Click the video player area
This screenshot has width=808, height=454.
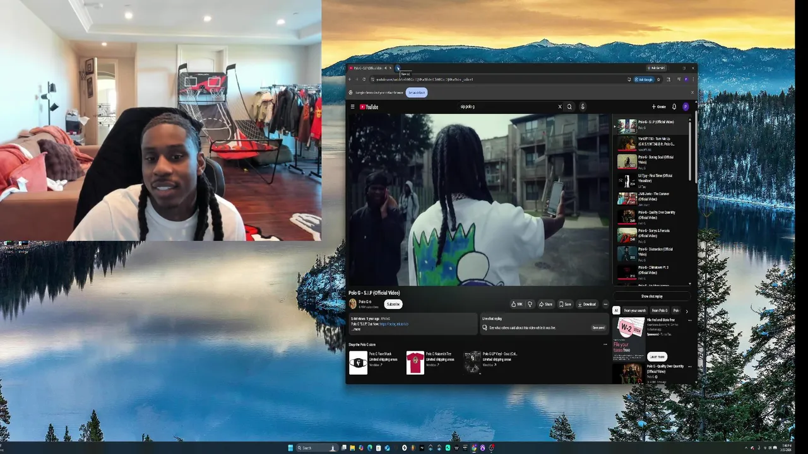(479, 200)
